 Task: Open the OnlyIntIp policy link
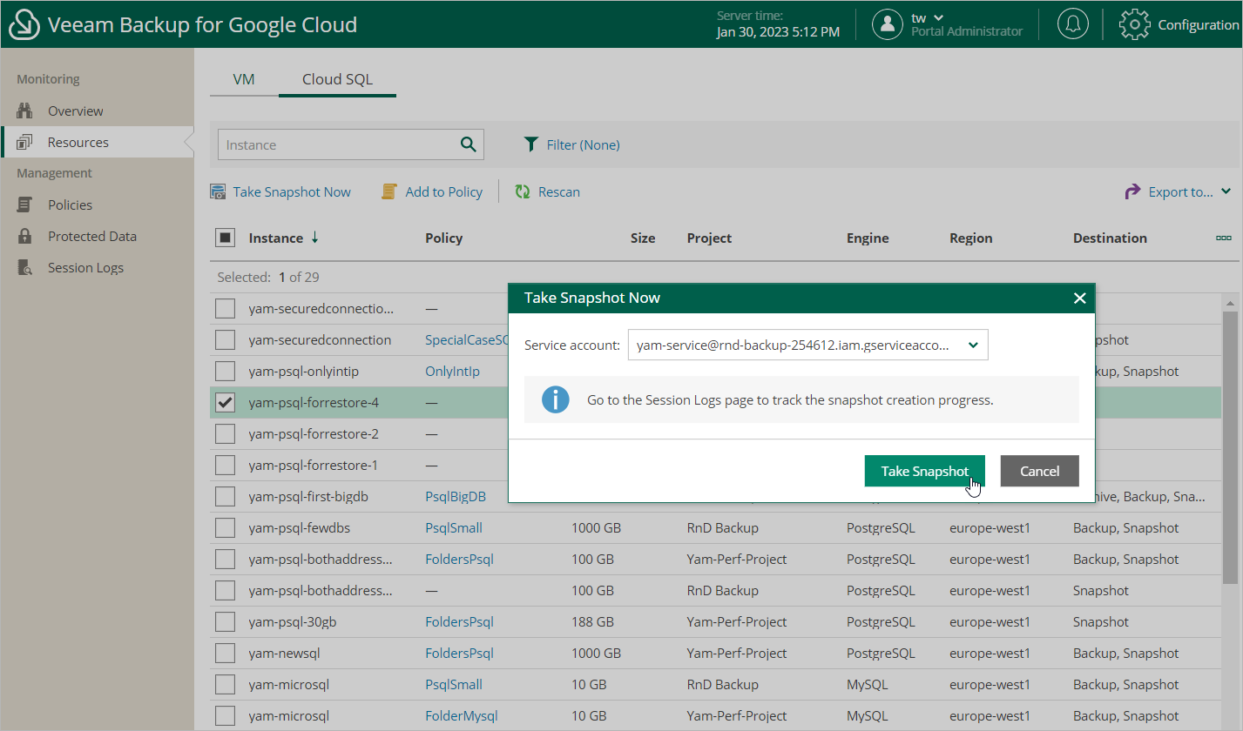(x=452, y=372)
